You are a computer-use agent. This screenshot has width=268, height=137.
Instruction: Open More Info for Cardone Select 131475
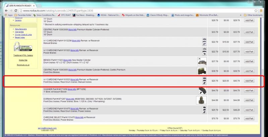point(79,117)
